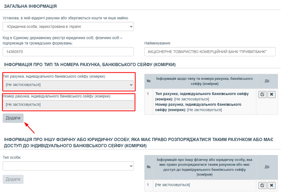Delete the other person table row

271,185
